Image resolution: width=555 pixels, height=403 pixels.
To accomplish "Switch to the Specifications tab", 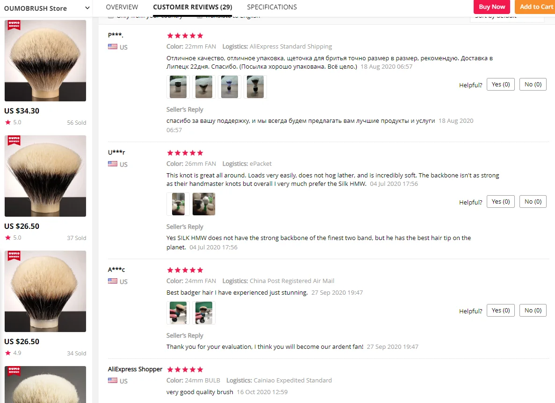I will [272, 7].
